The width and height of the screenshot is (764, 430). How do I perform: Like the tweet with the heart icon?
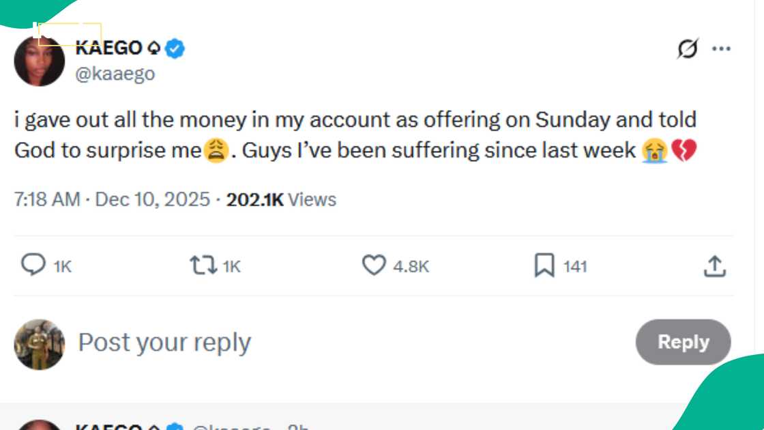point(373,266)
